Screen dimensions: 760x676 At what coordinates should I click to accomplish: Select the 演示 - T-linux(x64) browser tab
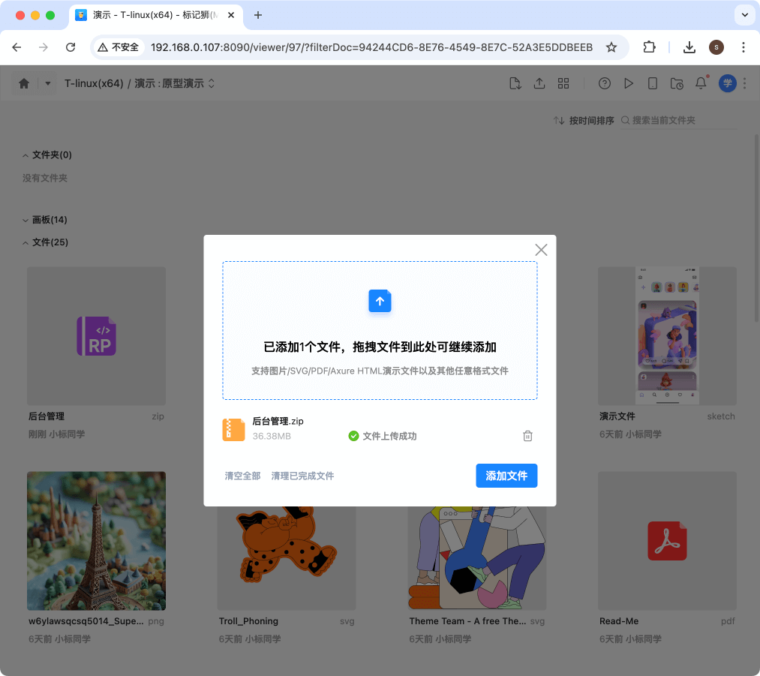point(158,15)
